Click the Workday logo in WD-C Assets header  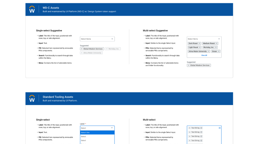tap(32, 10)
